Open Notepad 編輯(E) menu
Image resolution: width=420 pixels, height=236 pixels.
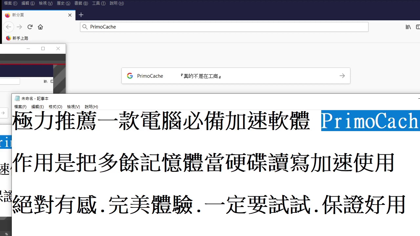[x=37, y=107]
